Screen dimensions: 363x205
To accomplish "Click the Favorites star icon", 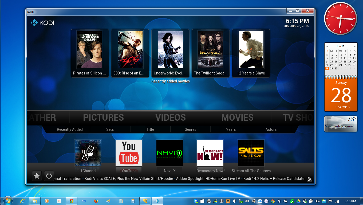I will pyautogui.click(x=37, y=176).
